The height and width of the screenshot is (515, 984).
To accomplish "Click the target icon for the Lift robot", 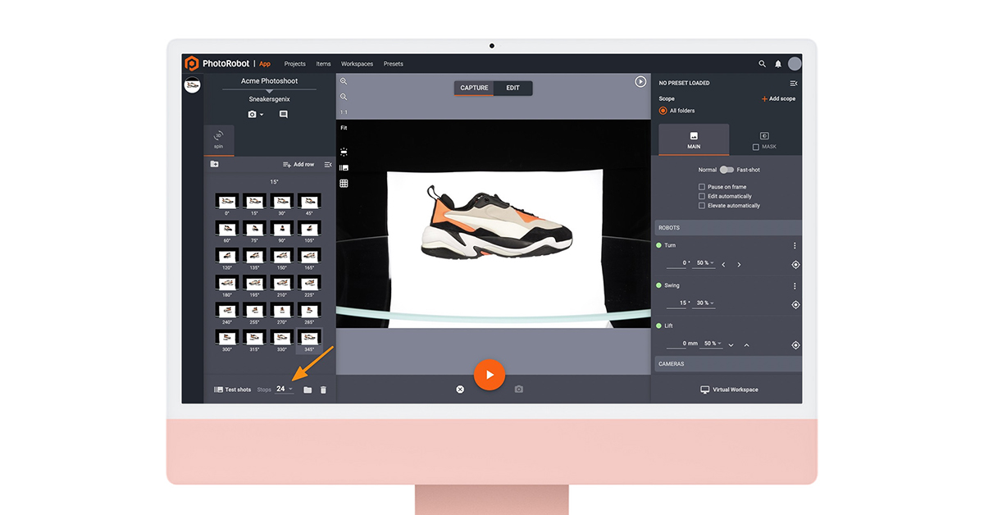I will 795,345.
